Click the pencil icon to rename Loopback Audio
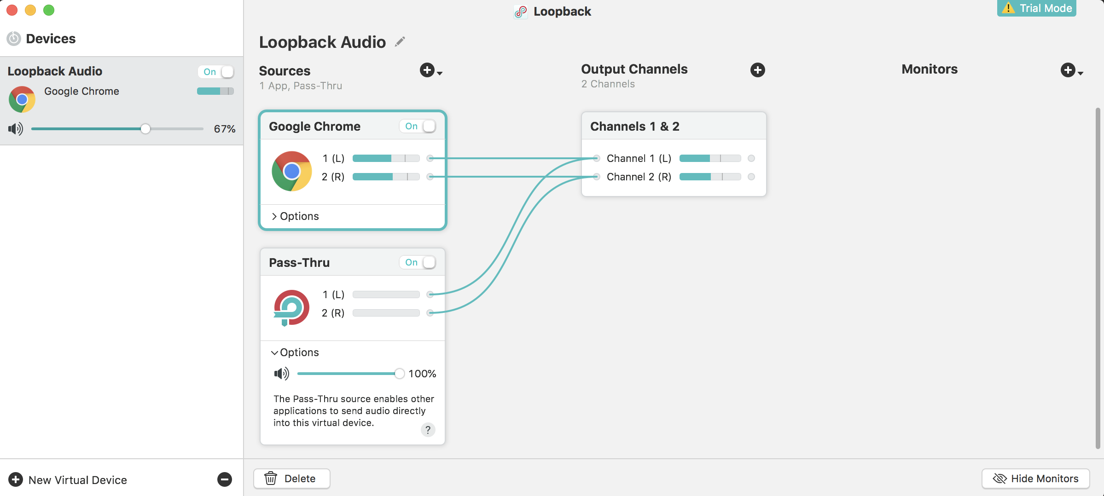This screenshot has height=496, width=1104. click(x=400, y=42)
